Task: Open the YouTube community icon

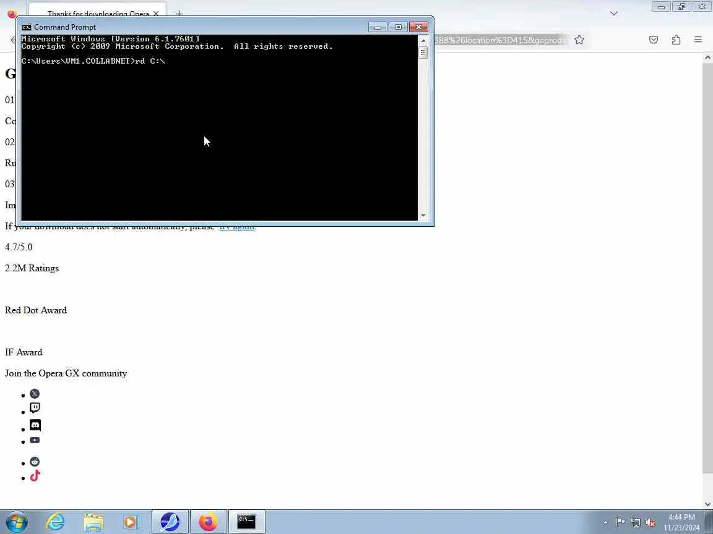Action: [x=35, y=440]
